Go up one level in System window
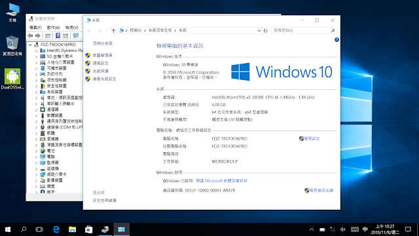Viewport: 419px width, 236px height. [x=113, y=31]
